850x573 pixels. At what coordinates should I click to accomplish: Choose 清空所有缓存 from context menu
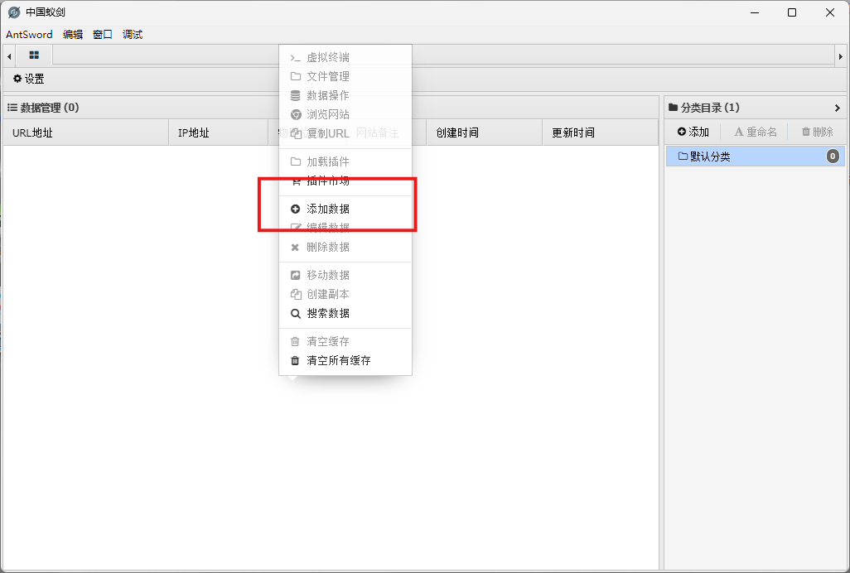tap(345, 360)
